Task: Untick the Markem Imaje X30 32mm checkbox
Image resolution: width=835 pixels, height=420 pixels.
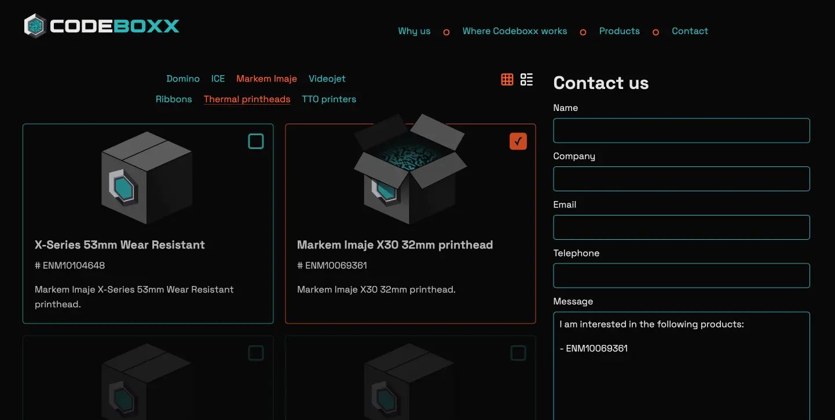Action: pyautogui.click(x=518, y=141)
